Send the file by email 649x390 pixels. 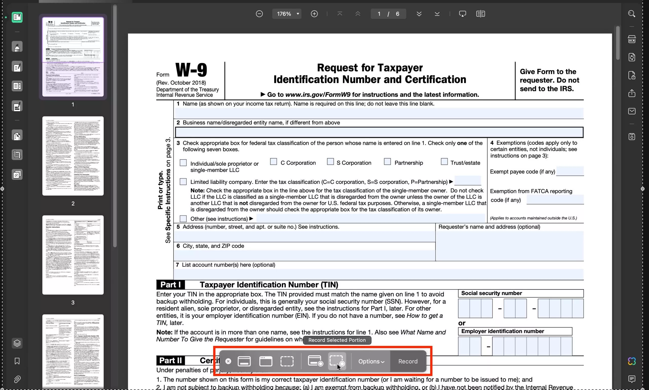point(632,111)
